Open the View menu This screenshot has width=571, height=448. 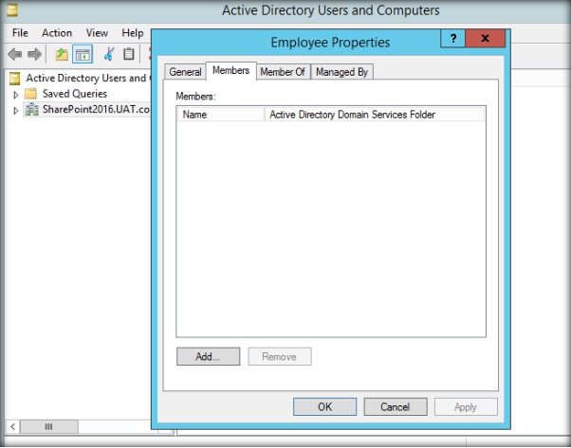point(97,33)
